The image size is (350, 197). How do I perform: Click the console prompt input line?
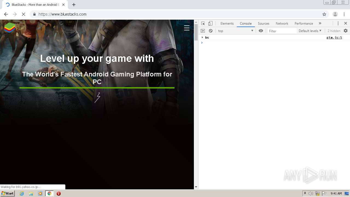pos(274,43)
